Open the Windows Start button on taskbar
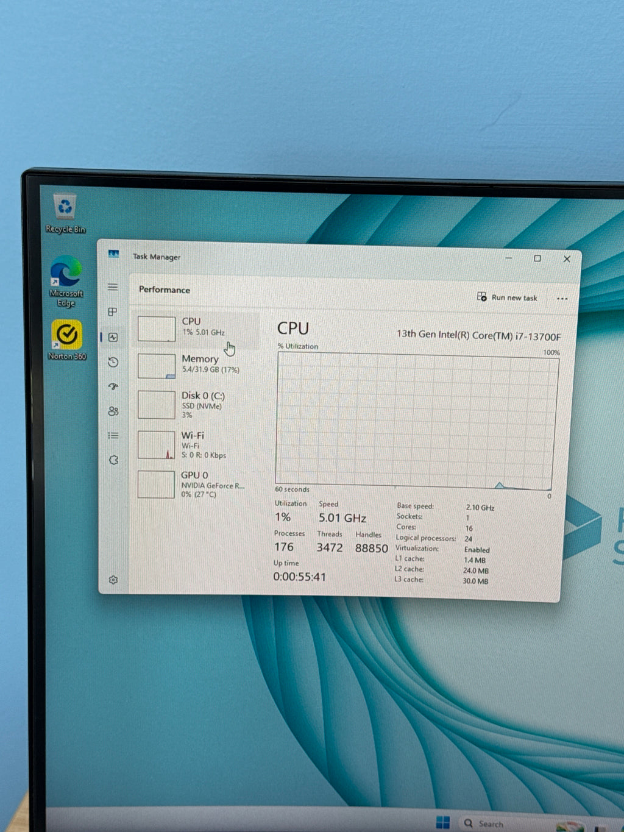The width and height of the screenshot is (624, 832). pyautogui.click(x=443, y=823)
